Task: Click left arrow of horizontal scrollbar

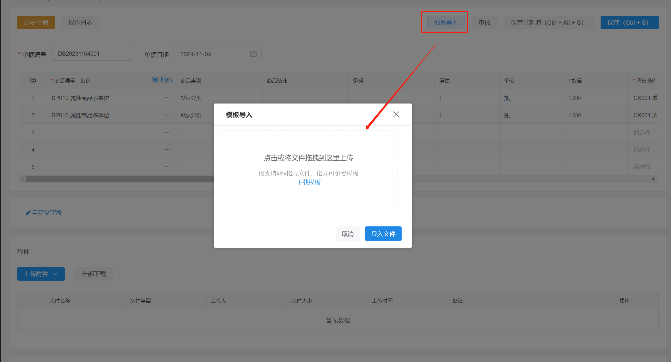Action: 22,179
